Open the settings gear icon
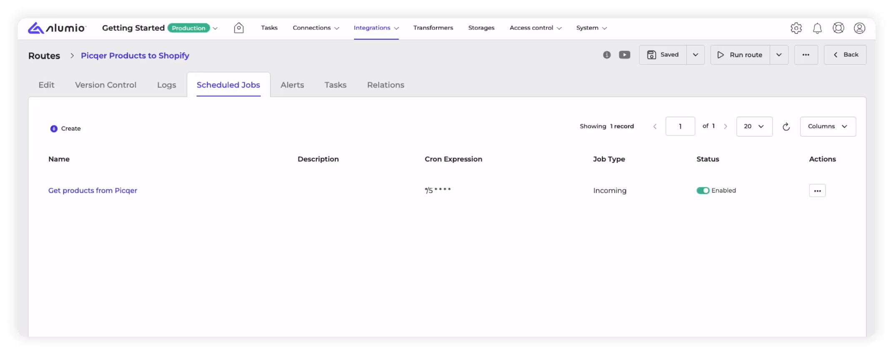 [796, 28]
